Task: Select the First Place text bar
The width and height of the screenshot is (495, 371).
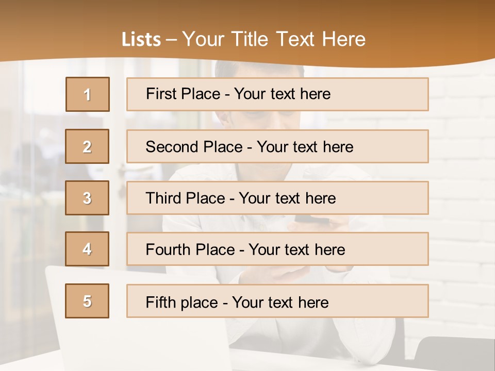Action: 277,94
